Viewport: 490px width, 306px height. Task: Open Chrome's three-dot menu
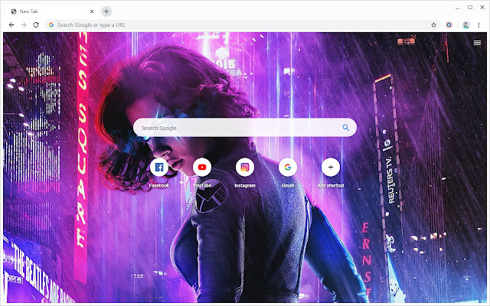479,25
